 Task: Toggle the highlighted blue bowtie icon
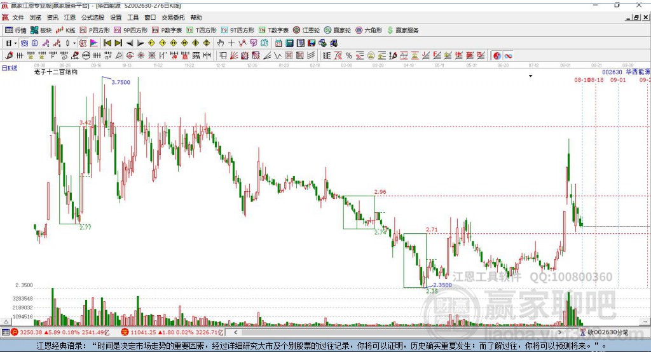(x=24, y=43)
